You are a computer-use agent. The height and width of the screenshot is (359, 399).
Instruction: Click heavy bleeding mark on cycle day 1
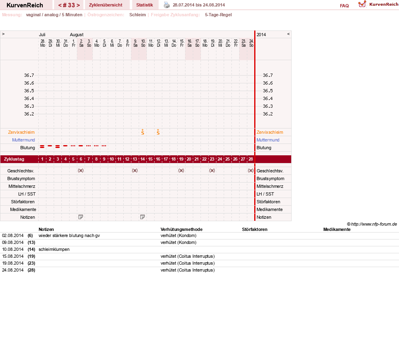click(42, 146)
